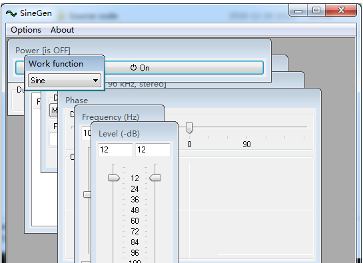This screenshot has width=363, height=263.
Task: Click the Frequency (Hz) value field
Action: pos(87,133)
